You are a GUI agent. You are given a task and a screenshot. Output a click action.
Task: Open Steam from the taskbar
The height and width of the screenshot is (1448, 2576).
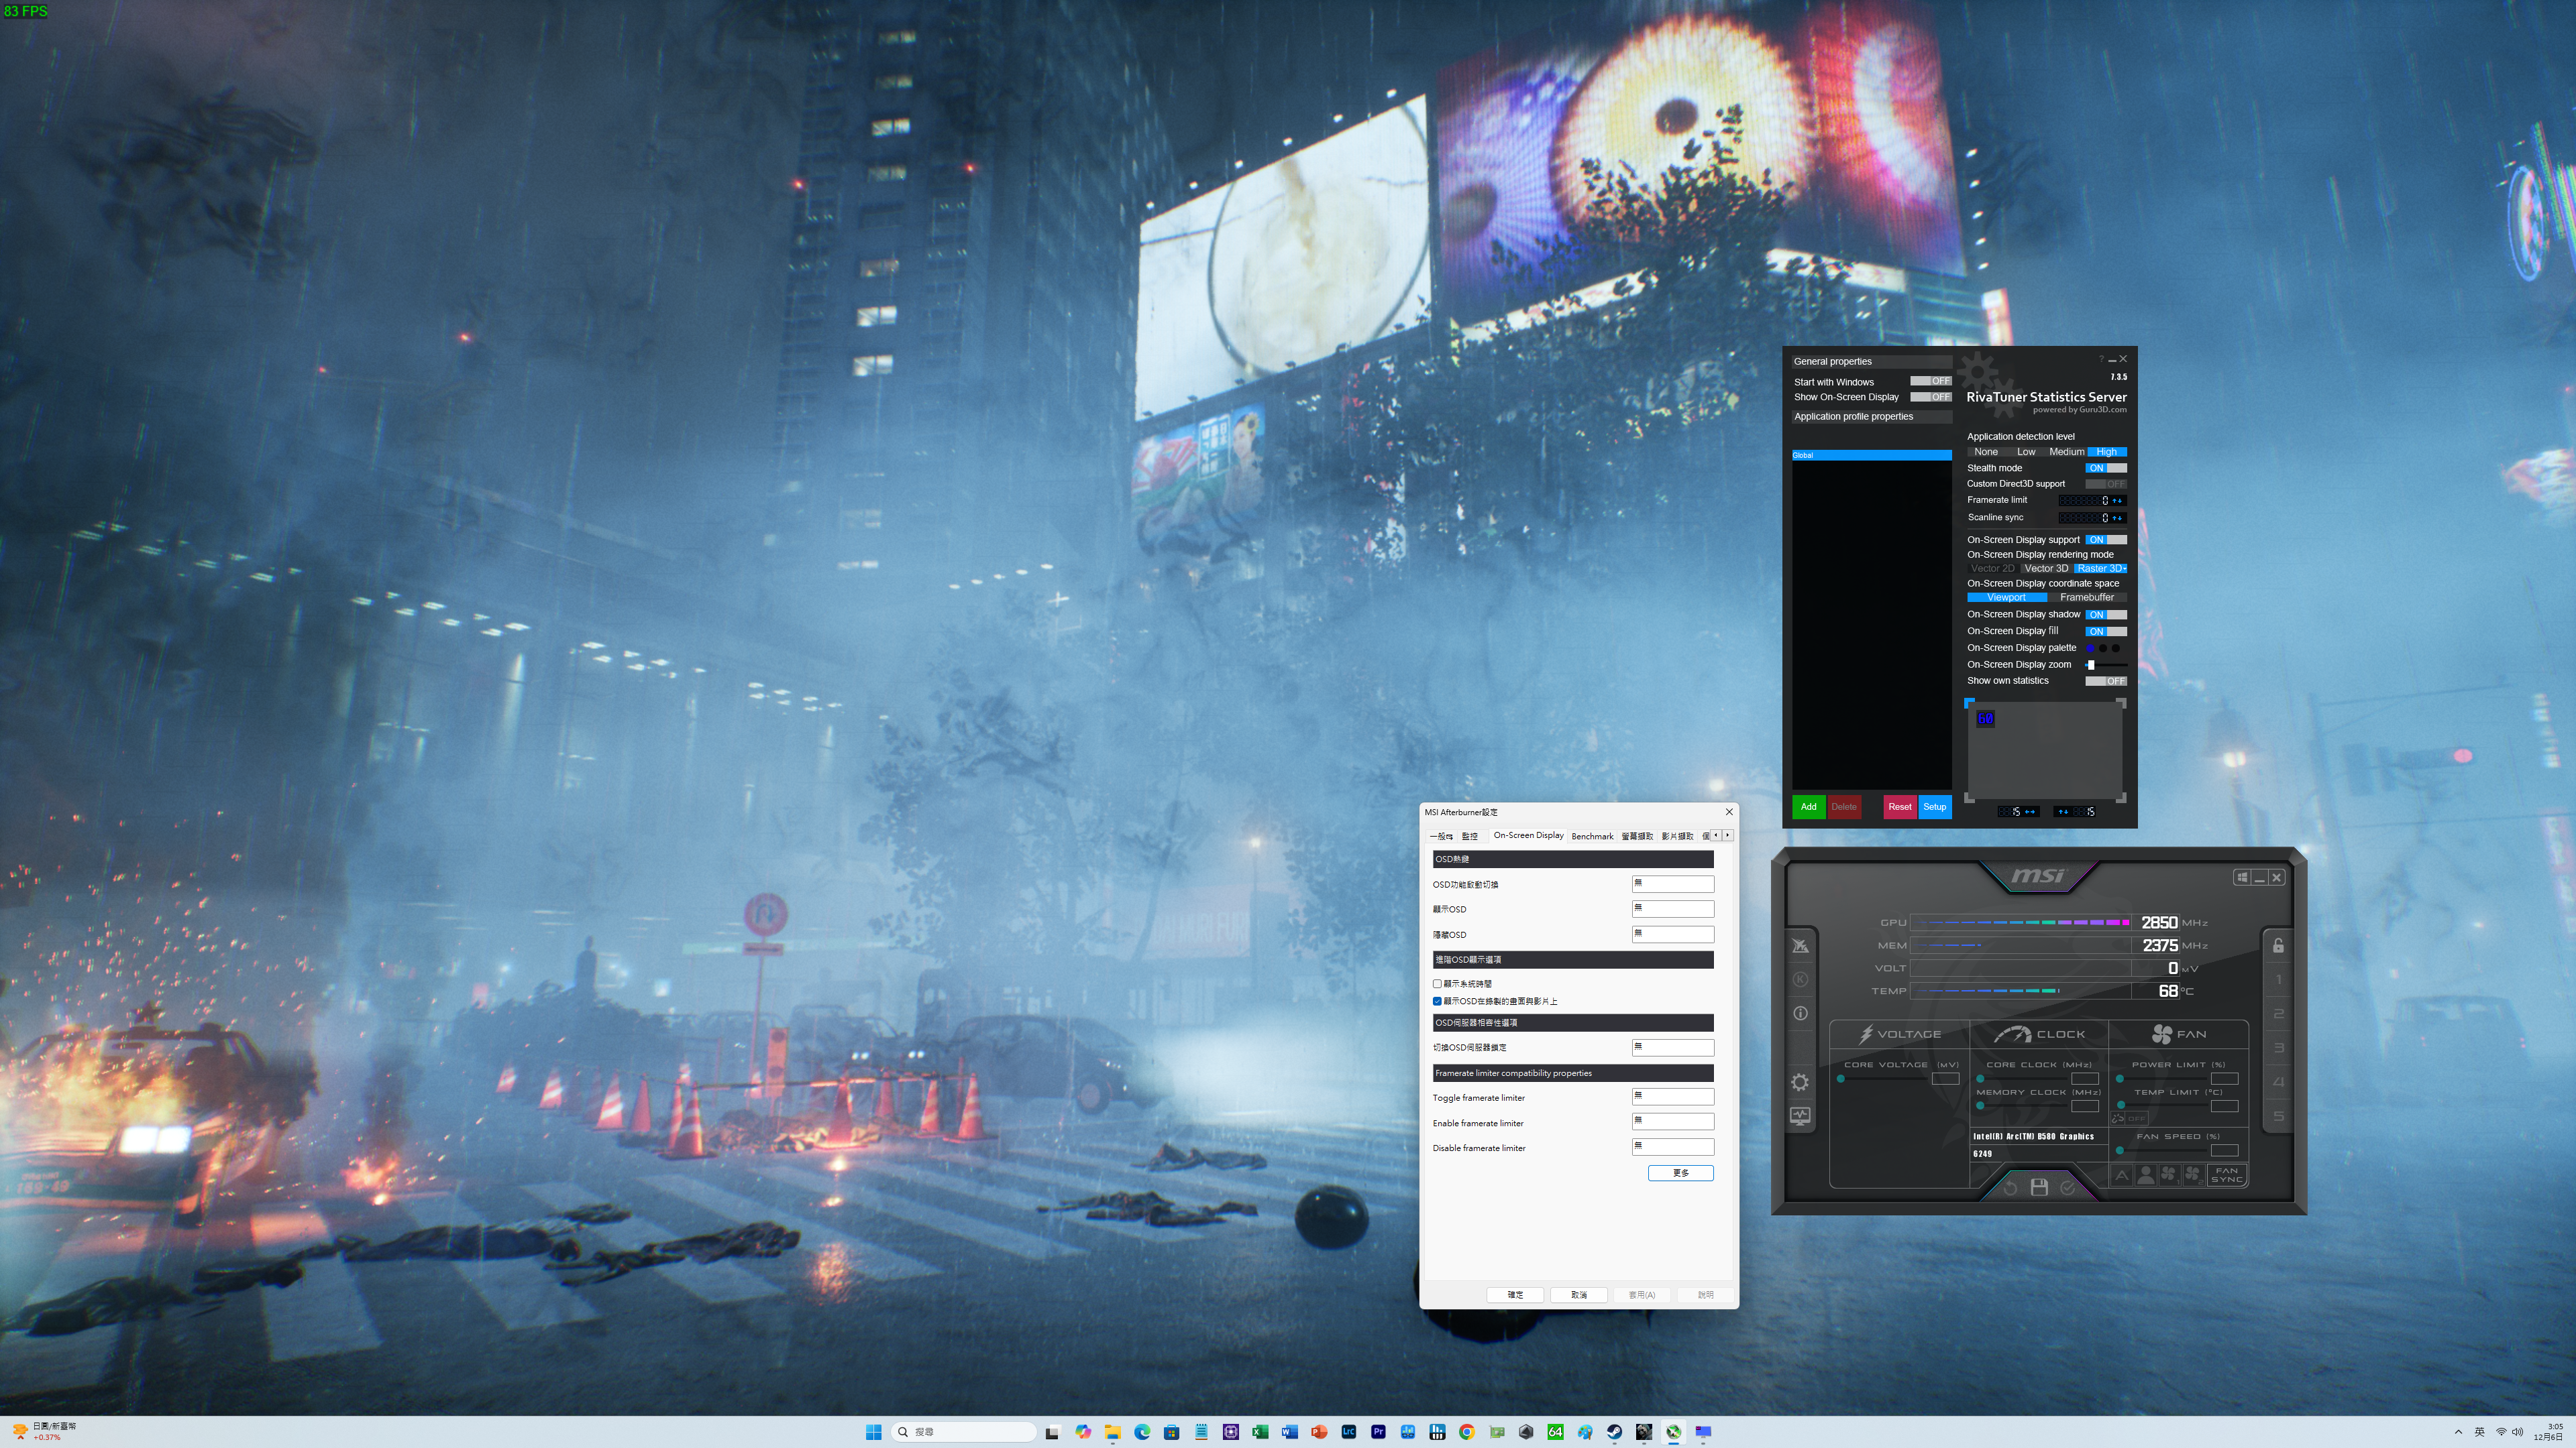tap(1614, 1432)
